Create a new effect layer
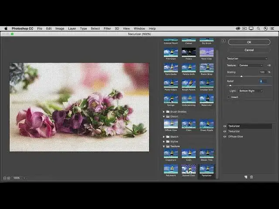This screenshot has width=279, height=209. pyautogui.click(x=246, y=177)
